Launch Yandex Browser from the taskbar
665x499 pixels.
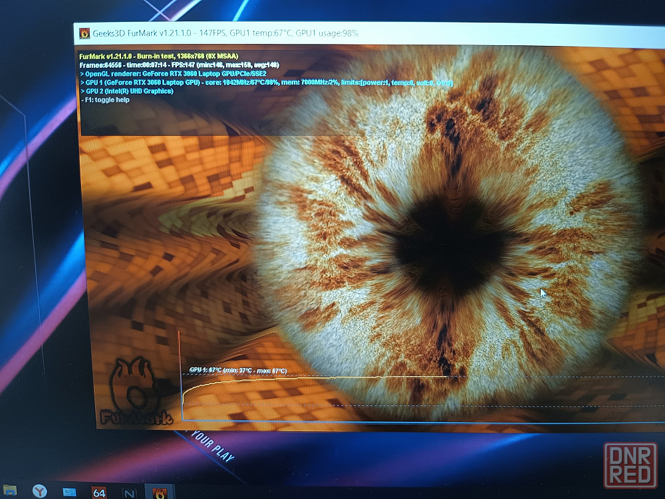tap(40, 491)
